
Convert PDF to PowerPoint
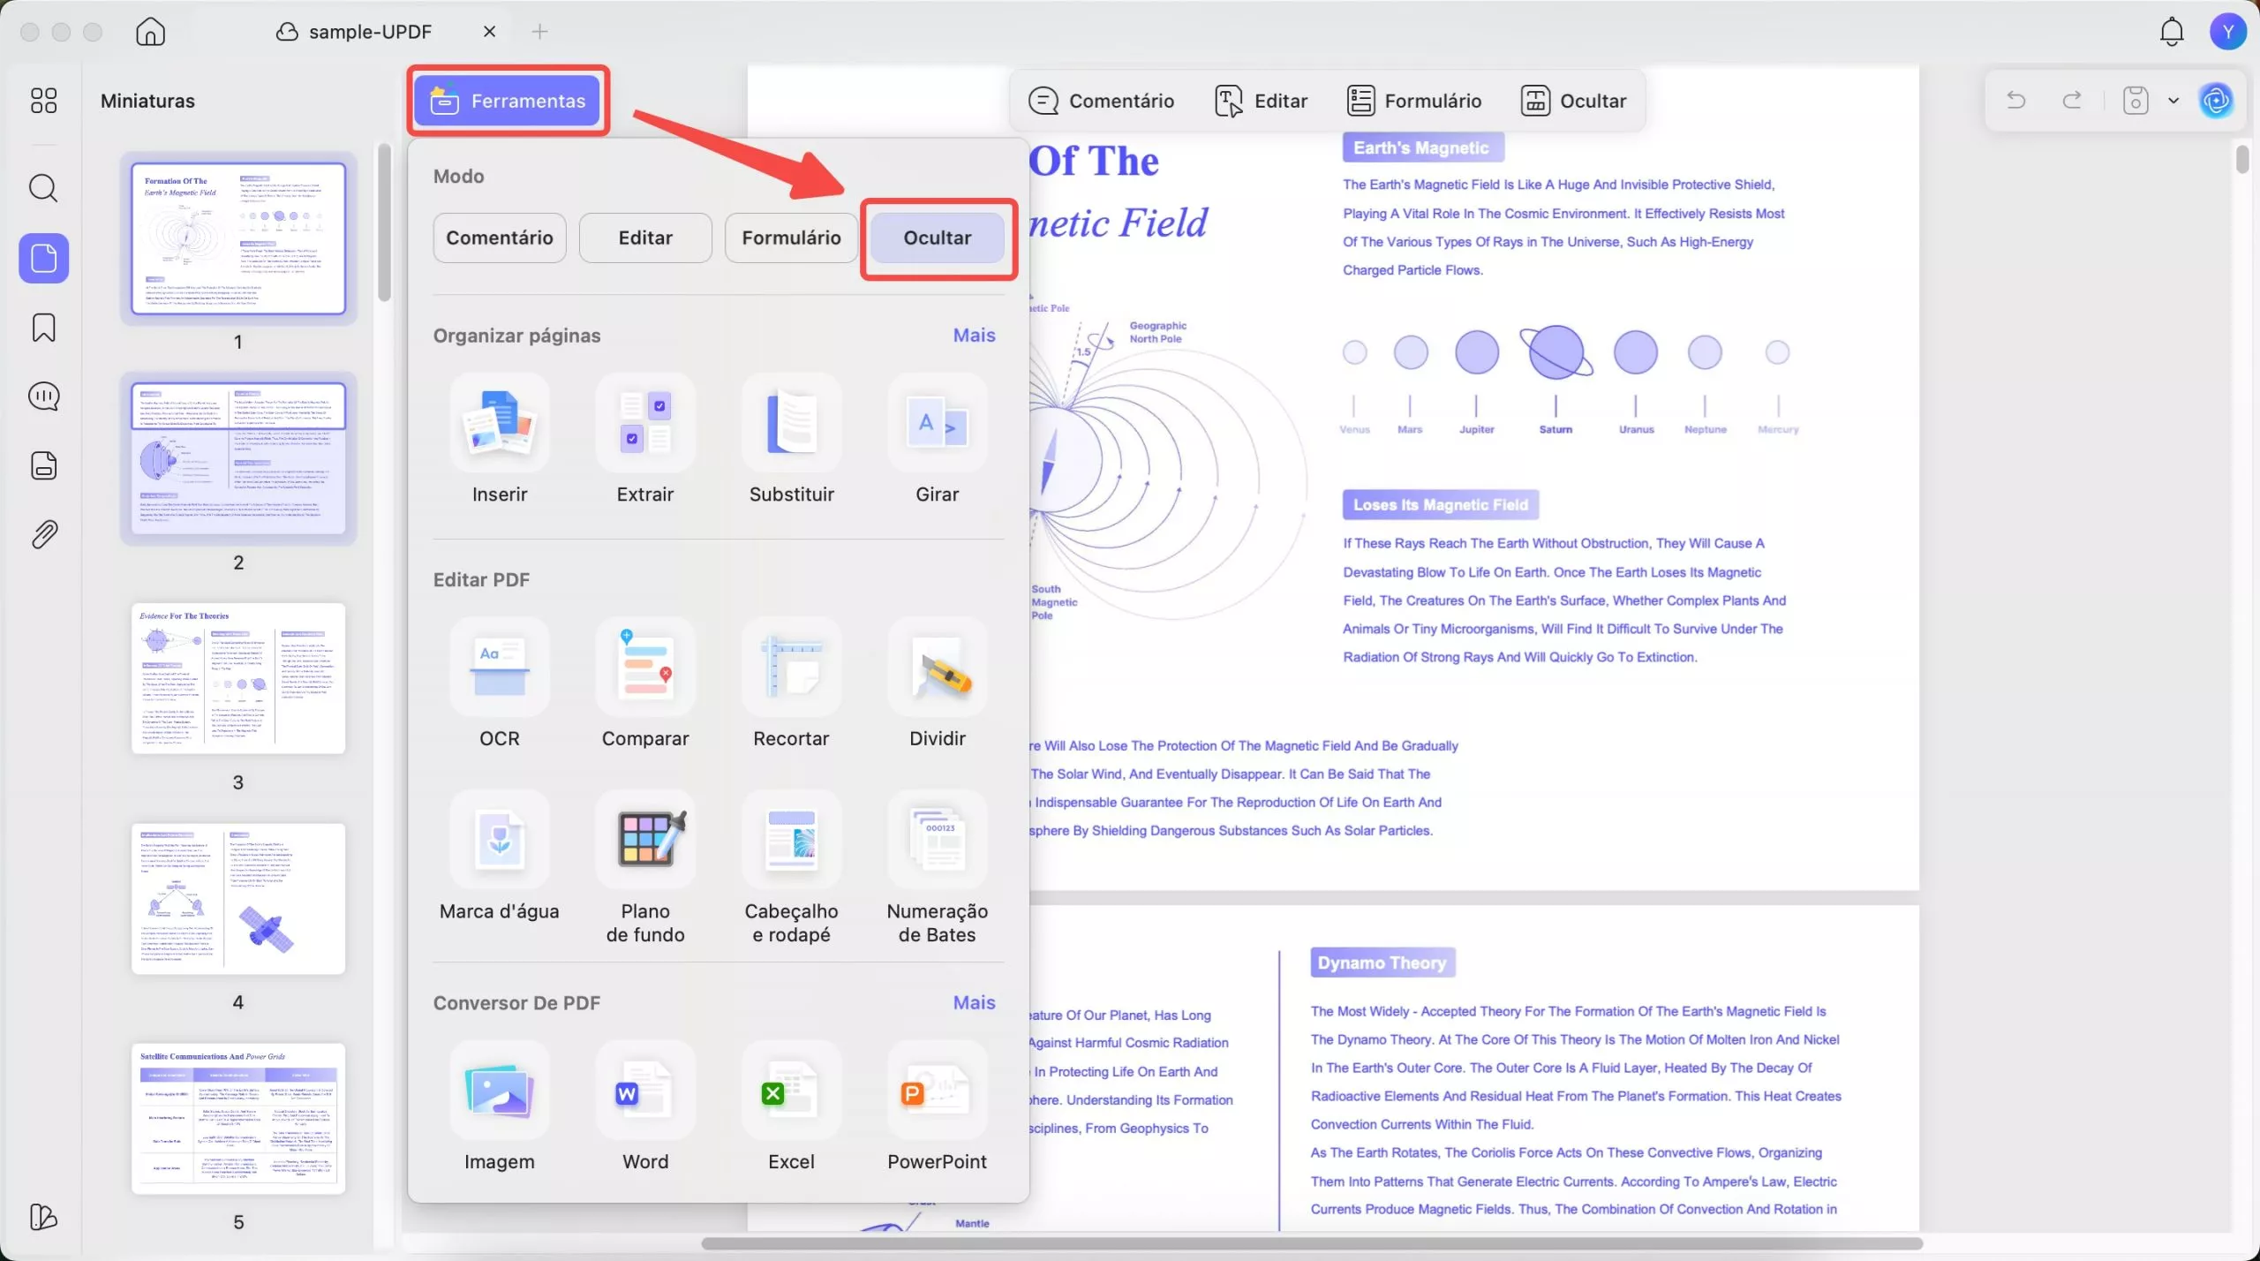point(938,1107)
